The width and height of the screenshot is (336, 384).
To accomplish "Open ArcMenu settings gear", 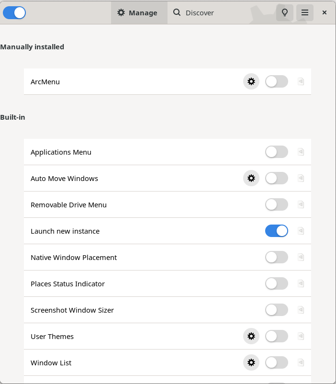I will (251, 81).
